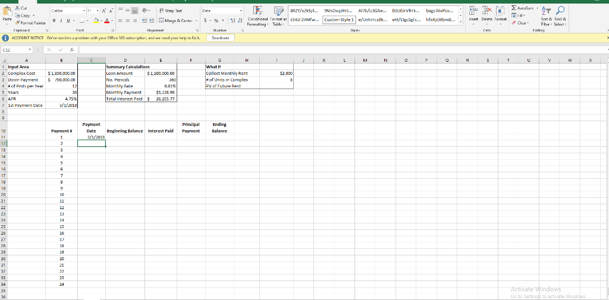Open the Date number format dropdown
Viewport: 609px width, 300px height.
pyautogui.click(x=241, y=12)
